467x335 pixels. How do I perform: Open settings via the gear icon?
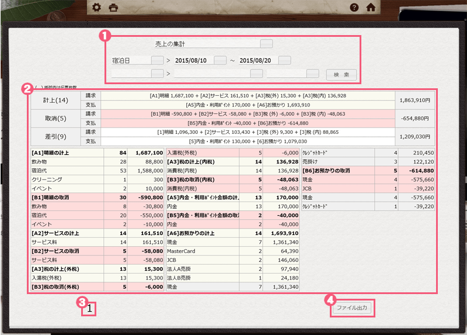[x=96, y=7]
